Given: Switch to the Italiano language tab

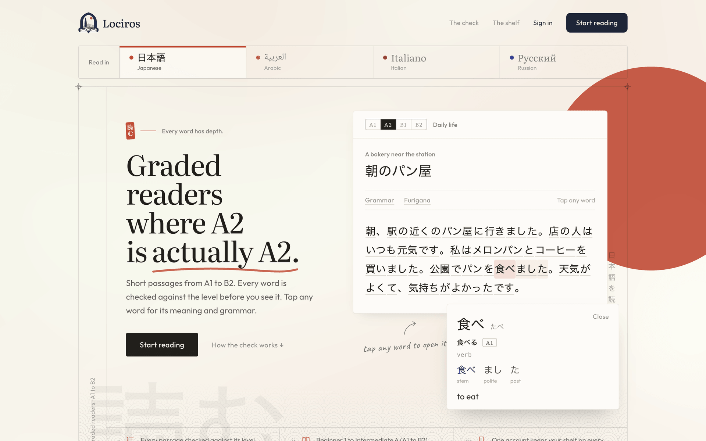Looking at the screenshot, I should (436, 62).
